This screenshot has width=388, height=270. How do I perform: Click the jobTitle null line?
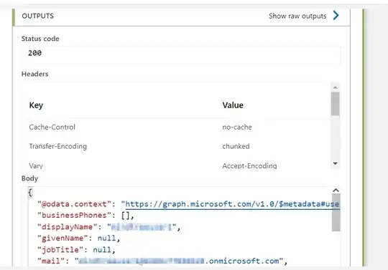pyautogui.click(x=76, y=250)
